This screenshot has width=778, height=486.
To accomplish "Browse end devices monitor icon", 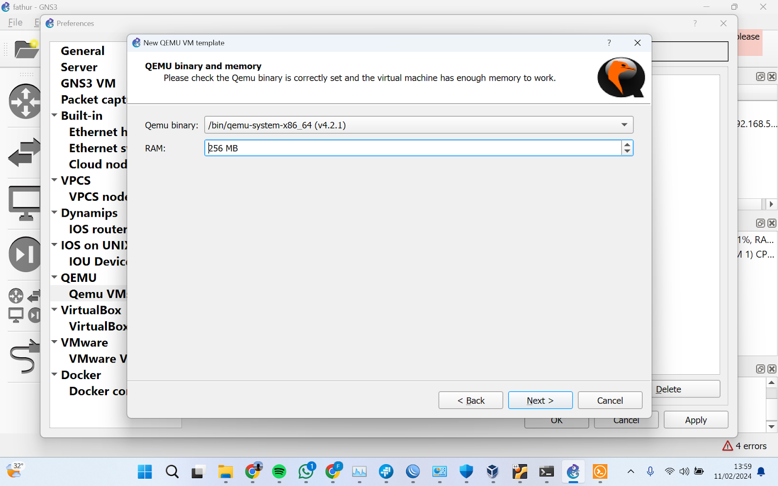I will [x=24, y=203].
